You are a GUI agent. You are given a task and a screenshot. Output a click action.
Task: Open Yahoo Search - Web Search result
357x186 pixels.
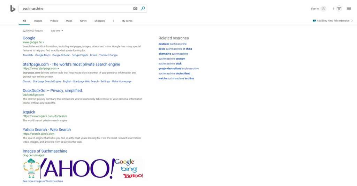point(47,130)
